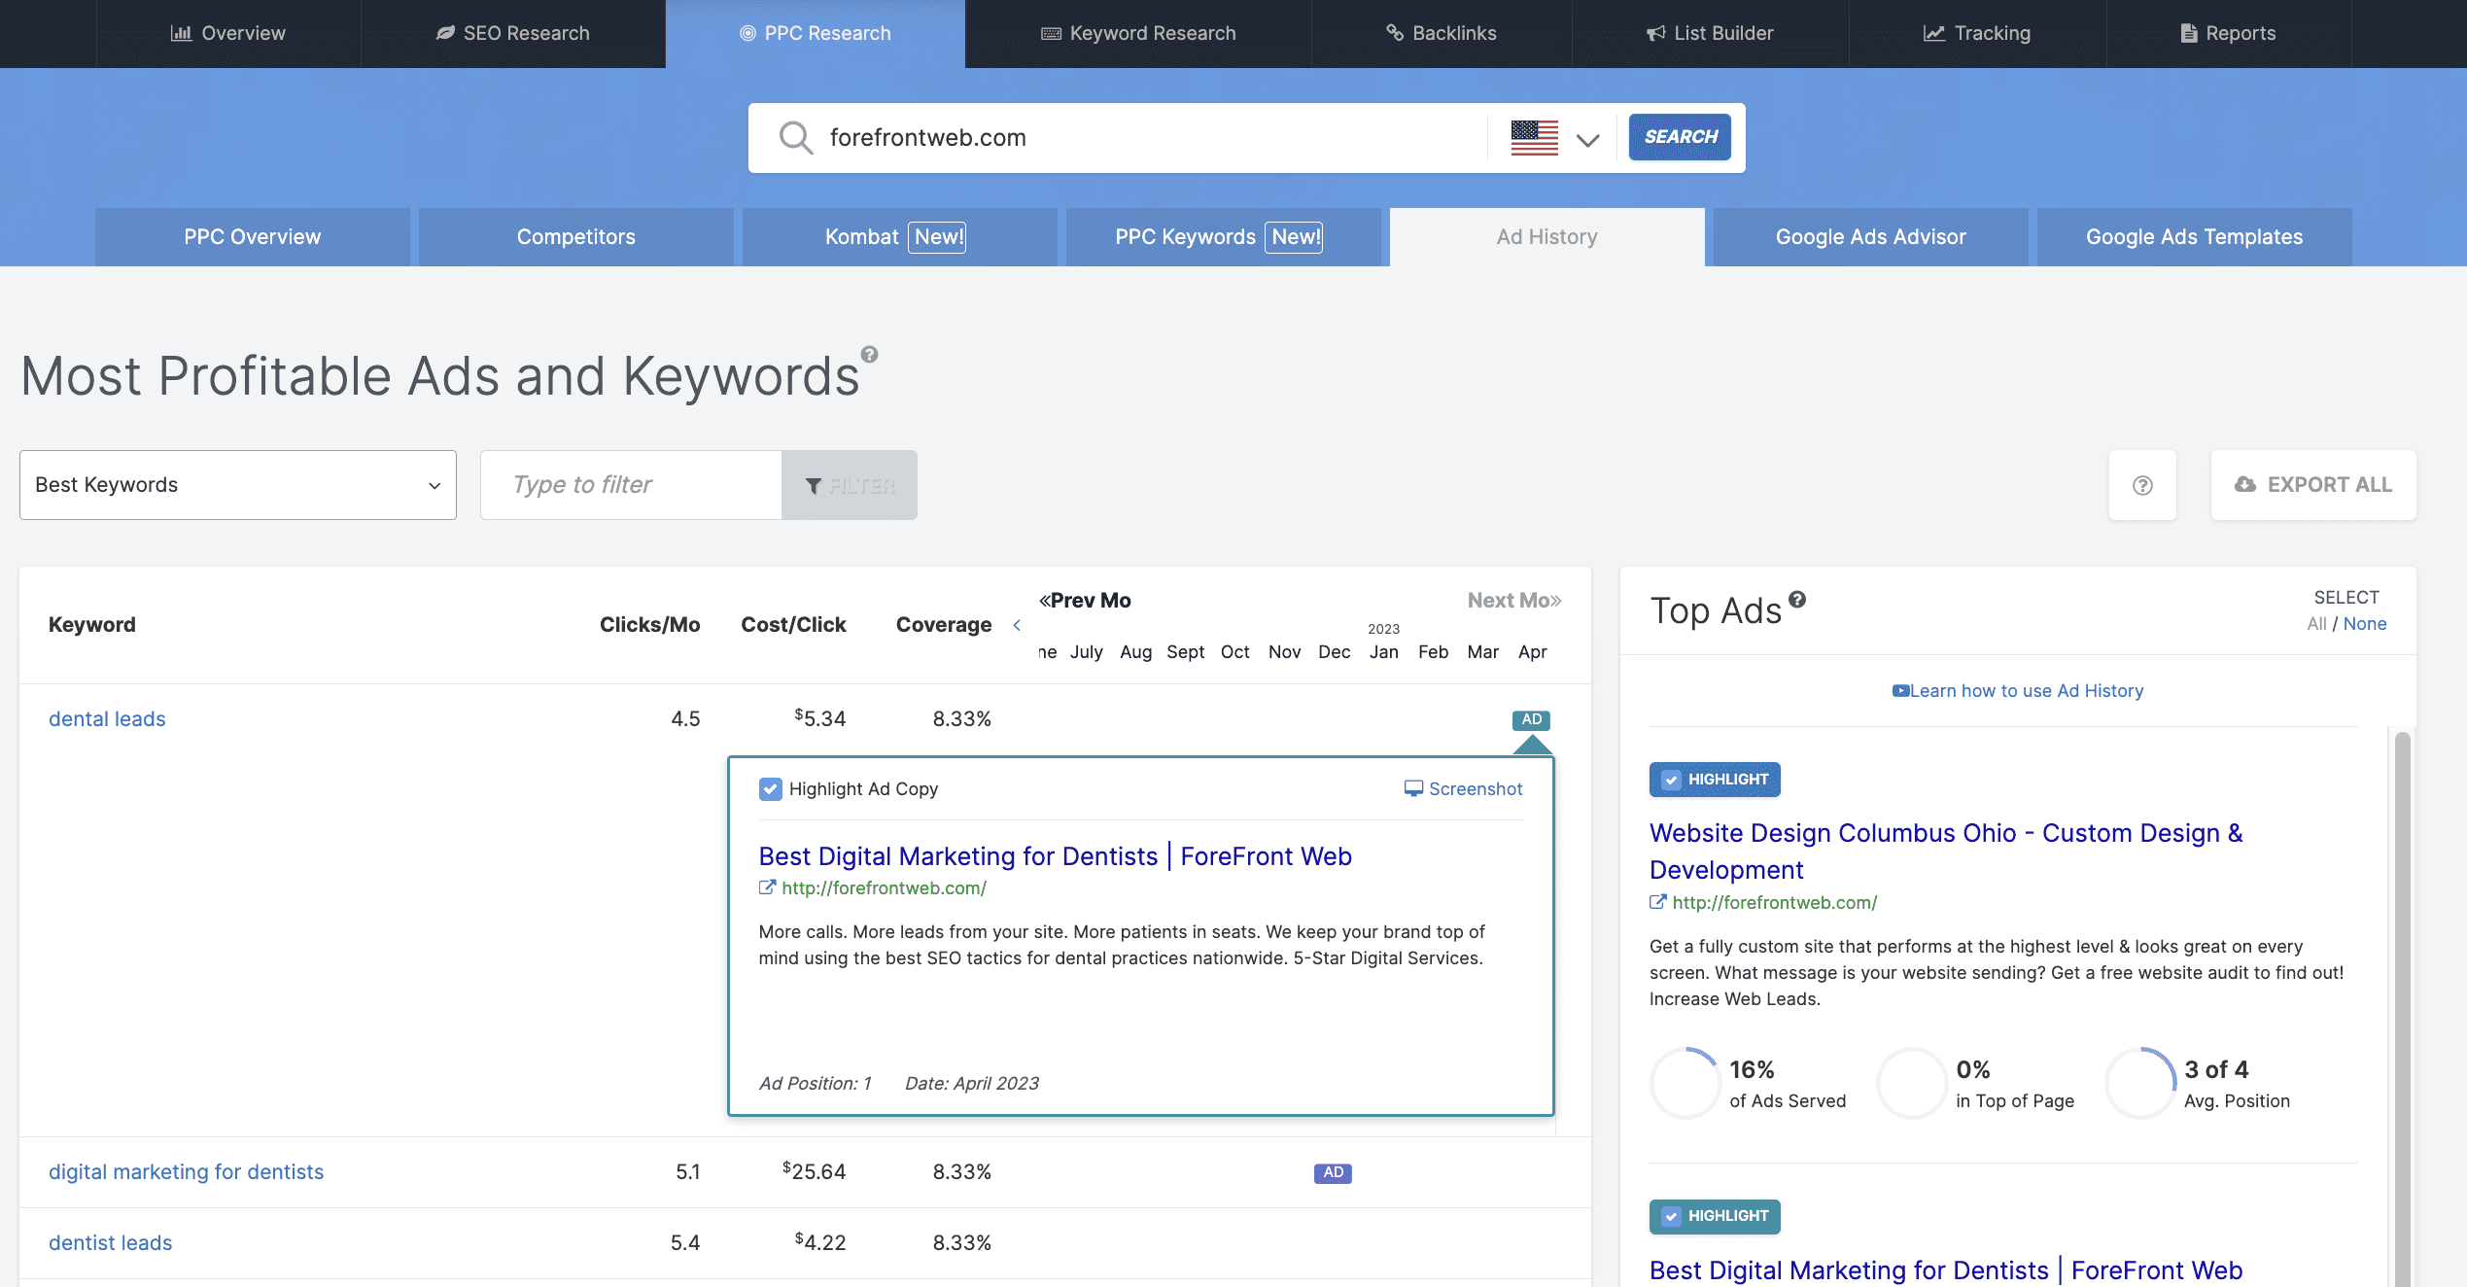Select None in top ads
Viewport: 2467px width, 1287px height.
coord(2365,624)
